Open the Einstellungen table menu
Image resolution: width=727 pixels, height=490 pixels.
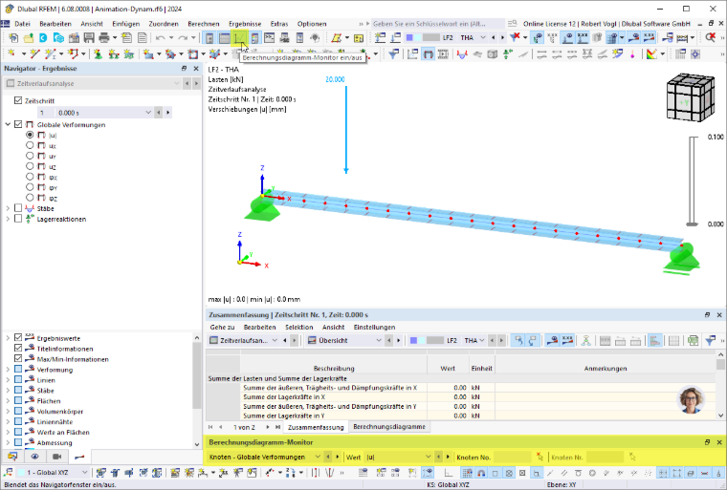[374, 327]
